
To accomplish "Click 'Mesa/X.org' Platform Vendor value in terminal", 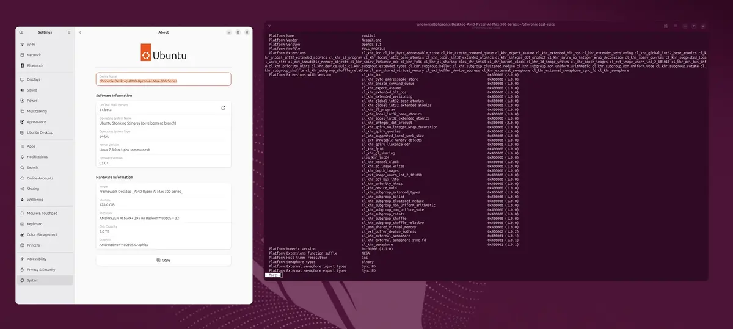I will pyautogui.click(x=371, y=40).
